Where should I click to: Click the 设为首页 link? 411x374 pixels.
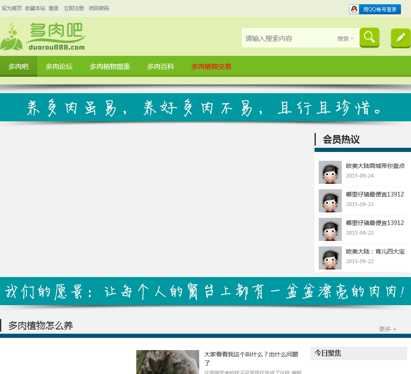(x=12, y=8)
